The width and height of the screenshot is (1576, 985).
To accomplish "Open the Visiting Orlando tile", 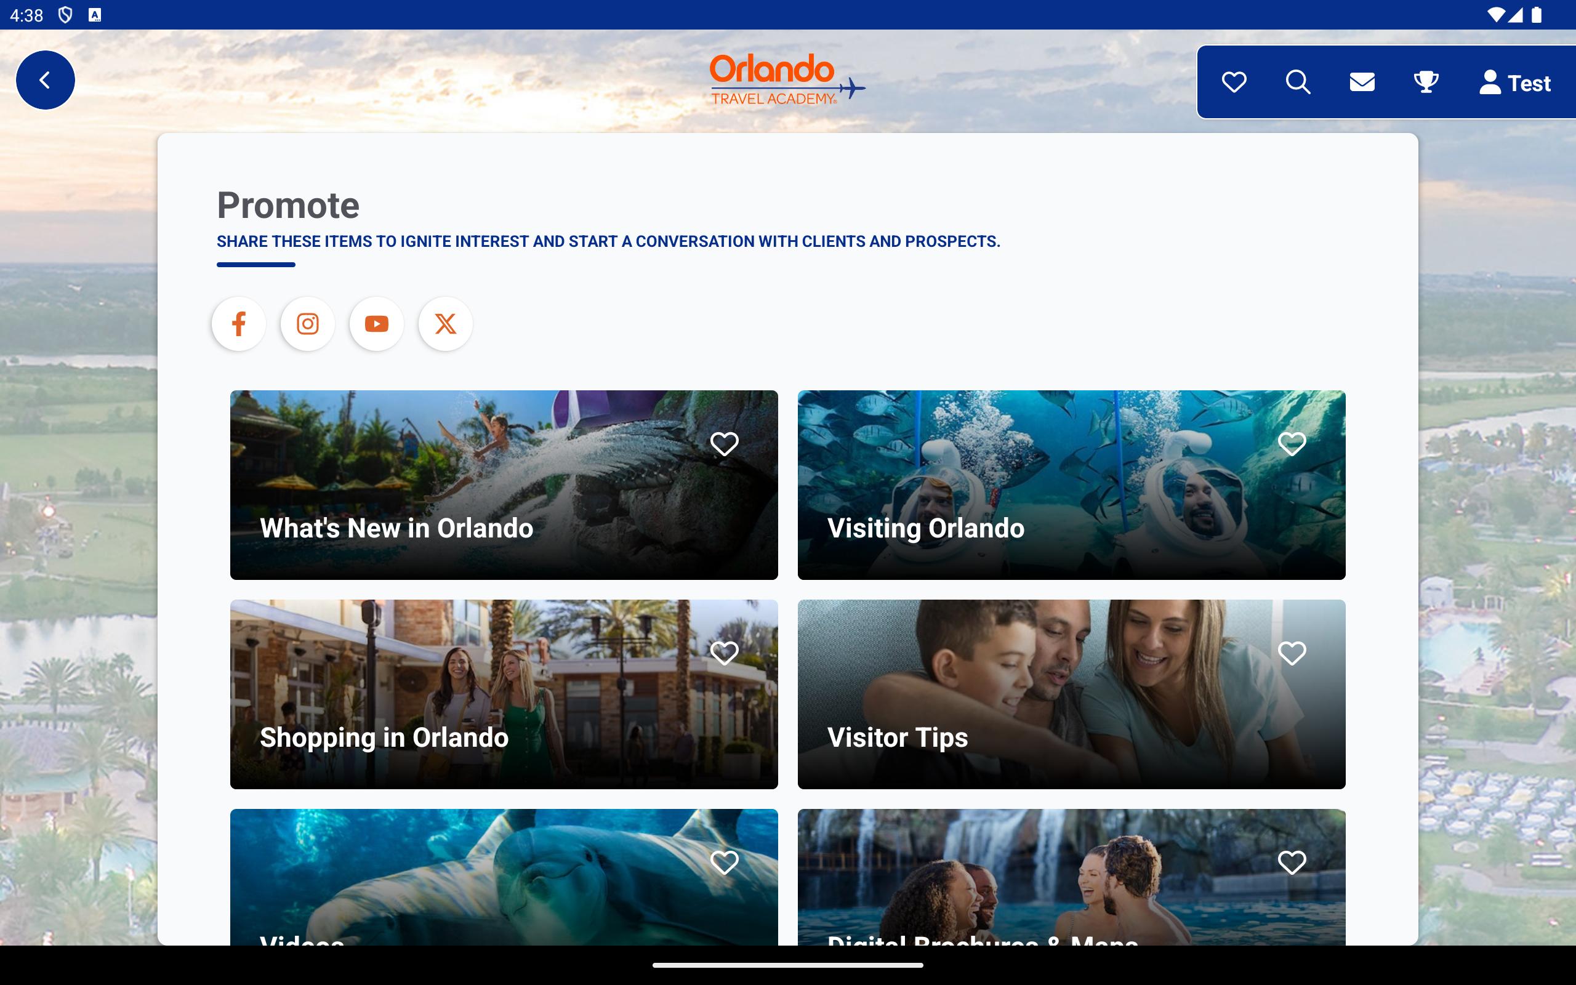I will [1071, 485].
